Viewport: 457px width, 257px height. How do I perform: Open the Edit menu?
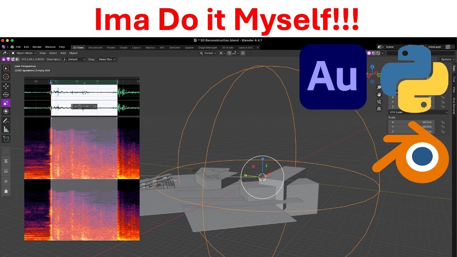[x=26, y=47]
